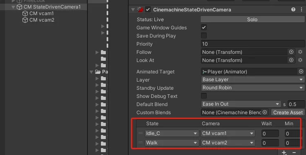The image size is (306, 155).
Task: Open the Custom Blends object picker
Action: point(265,112)
